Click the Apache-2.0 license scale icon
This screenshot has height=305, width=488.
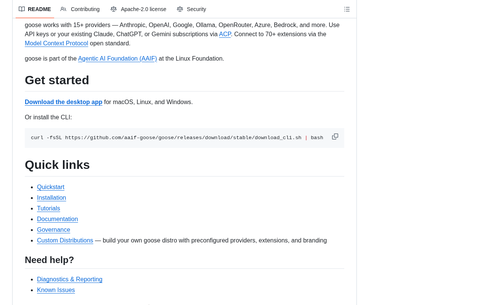pos(114,9)
